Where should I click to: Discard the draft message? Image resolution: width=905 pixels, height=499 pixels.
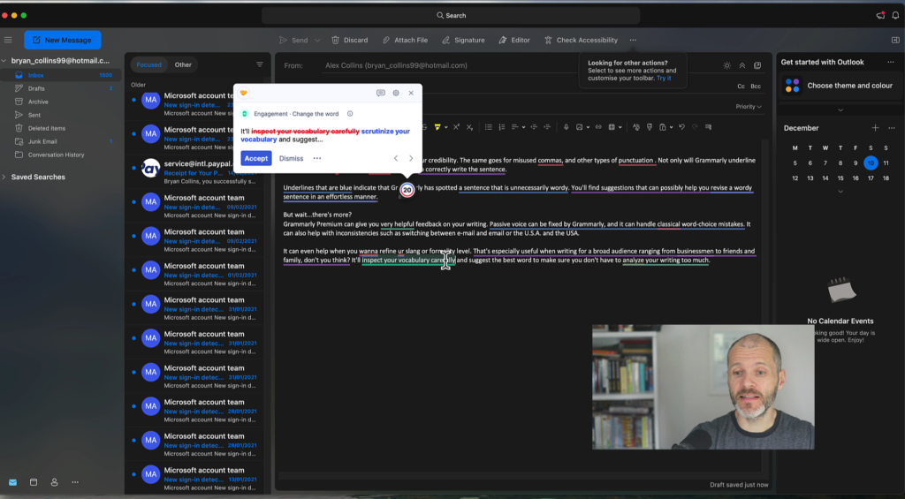click(x=350, y=40)
